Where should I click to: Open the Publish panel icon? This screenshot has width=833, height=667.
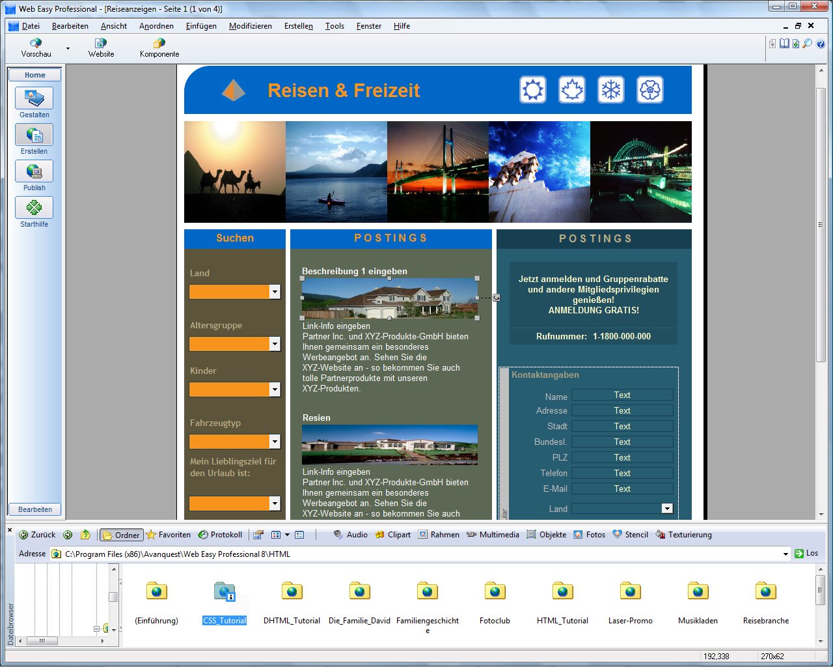tap(34, 172)
